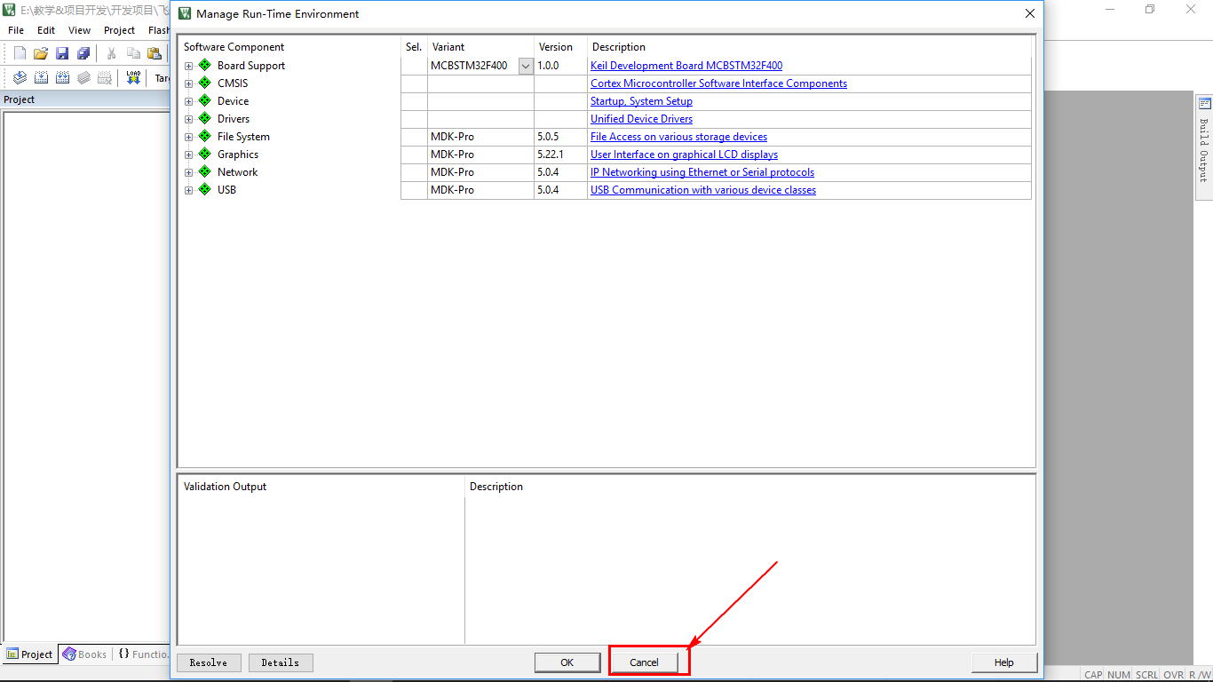
Task: Switch to the Books tab
Action: click(x=84, y=654)
